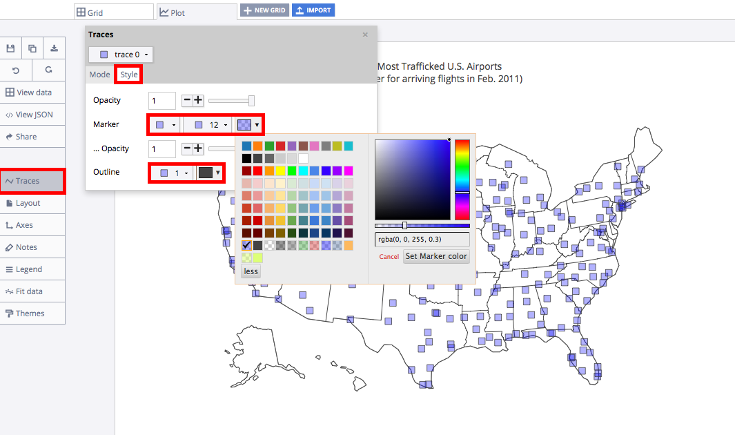Click the download/export icon

(55, 48)
